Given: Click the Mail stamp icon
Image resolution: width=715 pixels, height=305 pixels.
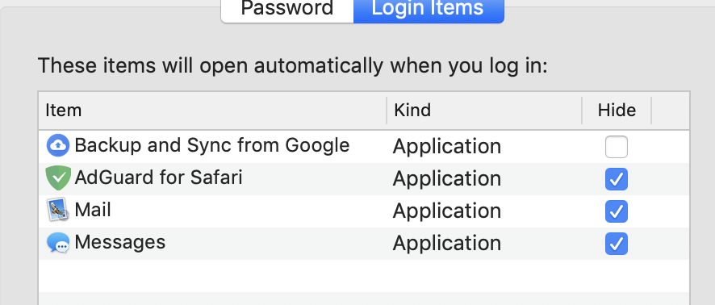Looking at the screenshot, I should tap(58, 210).
